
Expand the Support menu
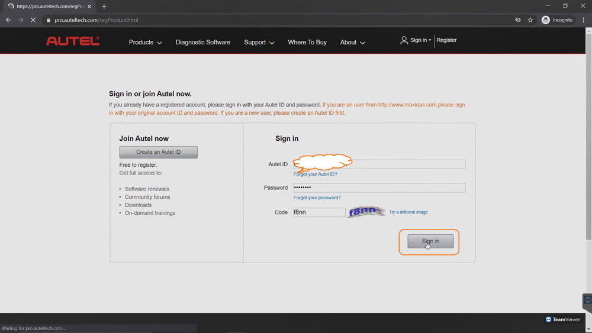(x=259, y=42)
